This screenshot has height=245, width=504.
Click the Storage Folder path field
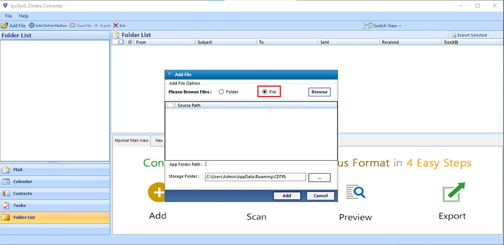pyautogui.click(x=255, y=177)
